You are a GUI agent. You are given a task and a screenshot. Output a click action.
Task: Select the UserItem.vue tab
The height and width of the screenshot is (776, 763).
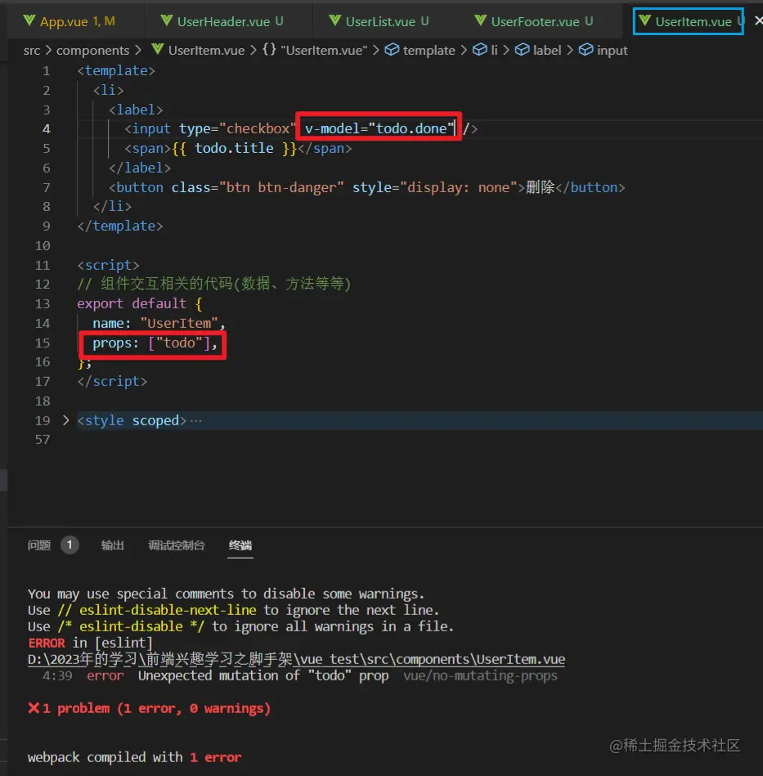click(689, 21)
